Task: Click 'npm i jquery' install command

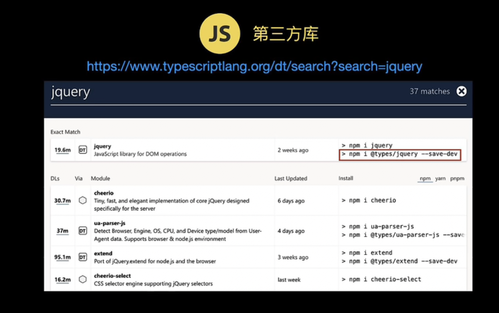Action: coord(367,145)
